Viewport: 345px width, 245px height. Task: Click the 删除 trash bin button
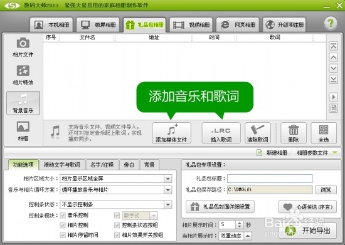coord(294,133)
